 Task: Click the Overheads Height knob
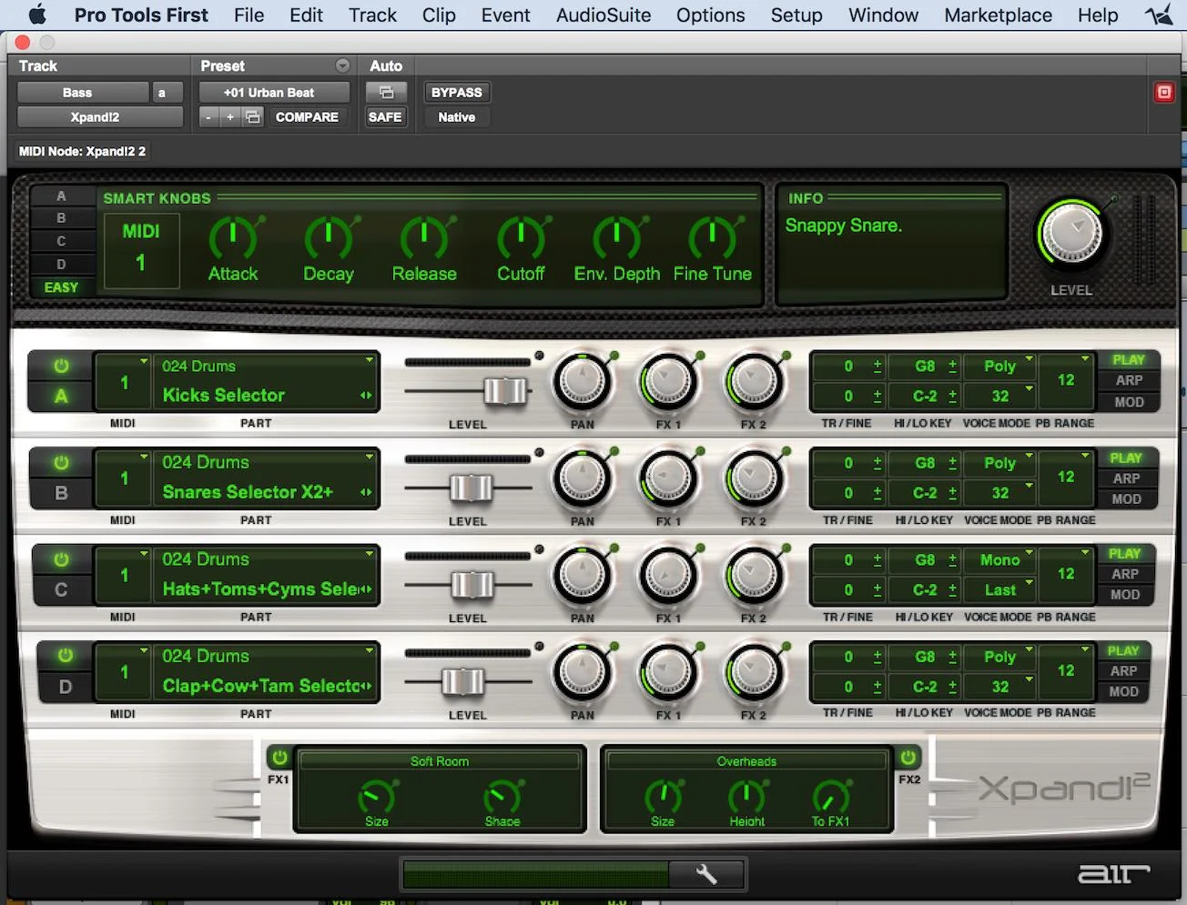(746, 796)
